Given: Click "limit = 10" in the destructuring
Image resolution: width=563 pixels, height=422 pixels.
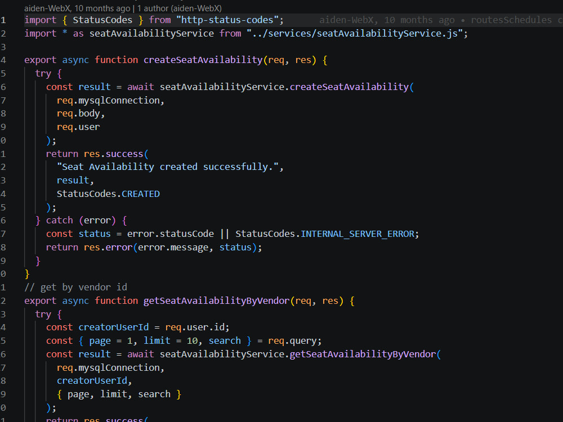Looking at the screenshot, I should coord(170,341).
